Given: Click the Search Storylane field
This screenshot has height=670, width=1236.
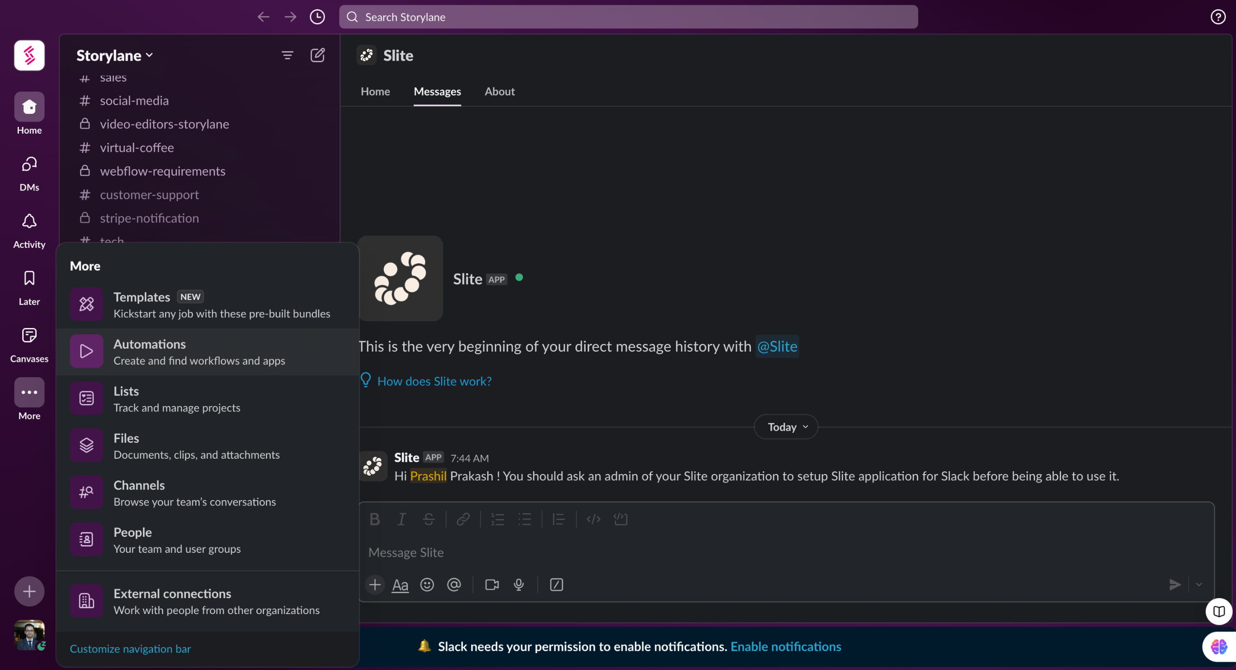Looking at the screenshot, I should 628,17.
